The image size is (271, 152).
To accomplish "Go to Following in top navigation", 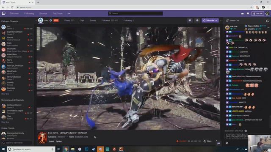I will click(x=29, y=14).
